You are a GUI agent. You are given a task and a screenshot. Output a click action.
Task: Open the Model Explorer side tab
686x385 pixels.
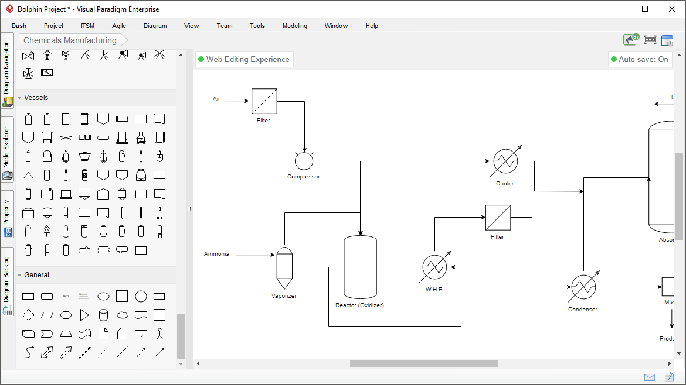7,149
